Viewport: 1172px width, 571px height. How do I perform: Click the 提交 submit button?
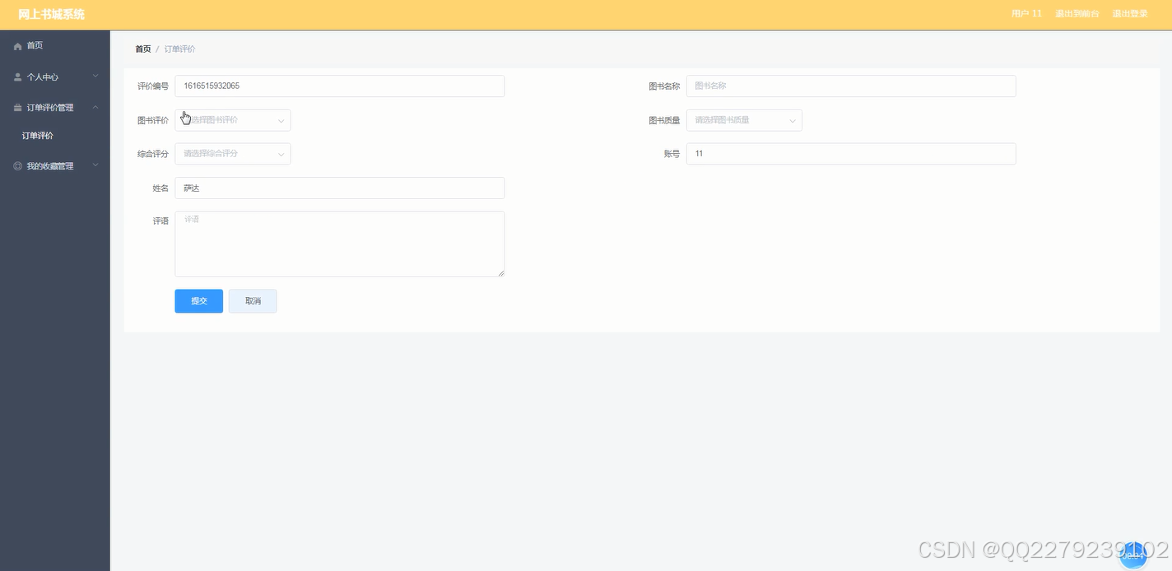point(198,300)
